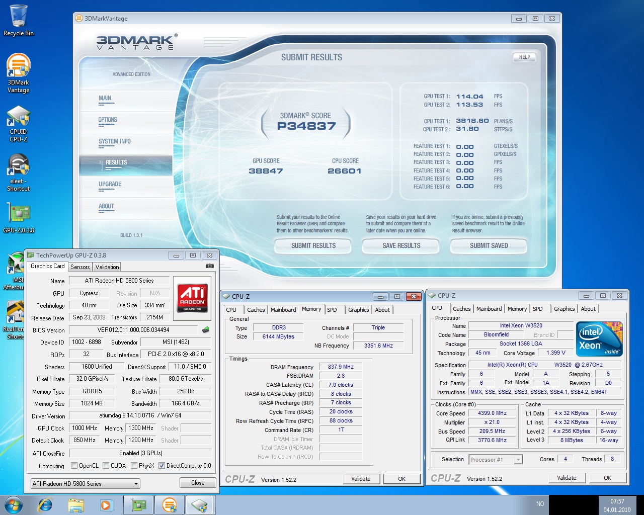644x515 pixels.
Task: Open the Caches tab in the right CPU-Z window
Action: 461,309
